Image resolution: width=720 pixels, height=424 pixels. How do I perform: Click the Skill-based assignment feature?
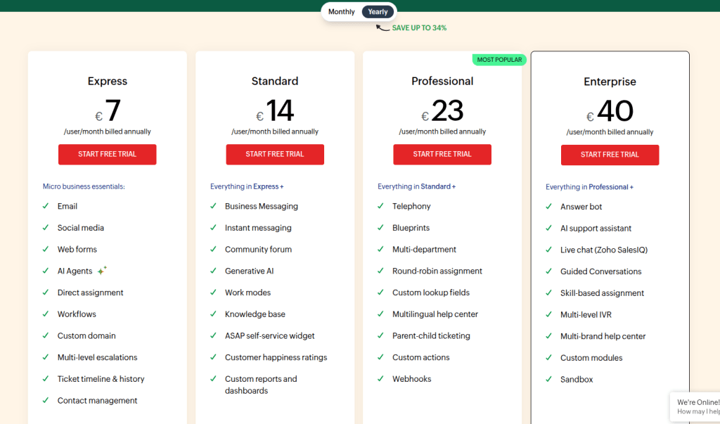(x=602, y=293)
